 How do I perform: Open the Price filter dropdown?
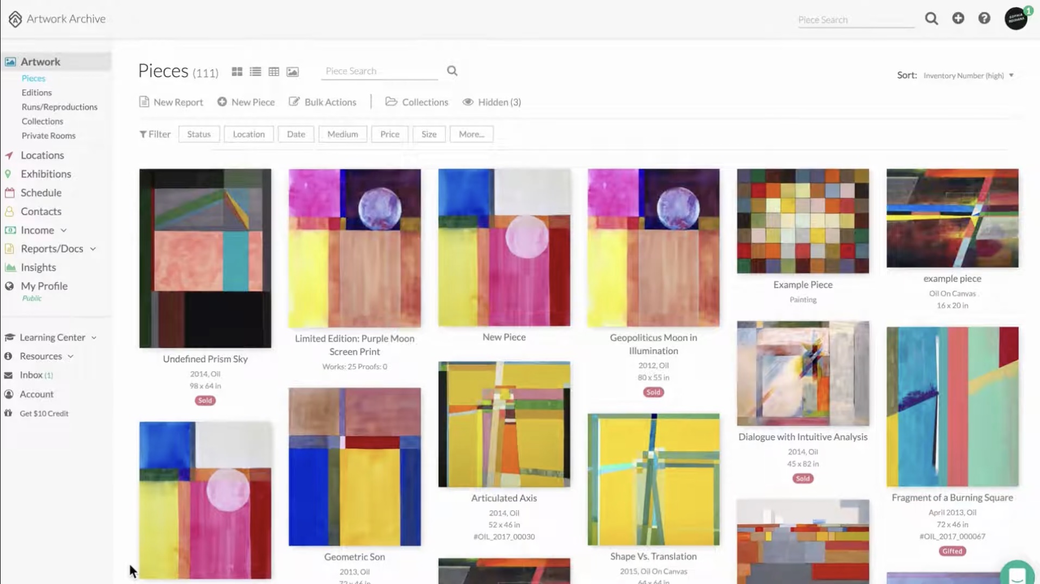(390, 134)
